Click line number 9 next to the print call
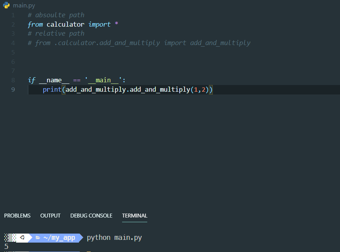Screen dimensions: 340x252 tap(13, 89)
